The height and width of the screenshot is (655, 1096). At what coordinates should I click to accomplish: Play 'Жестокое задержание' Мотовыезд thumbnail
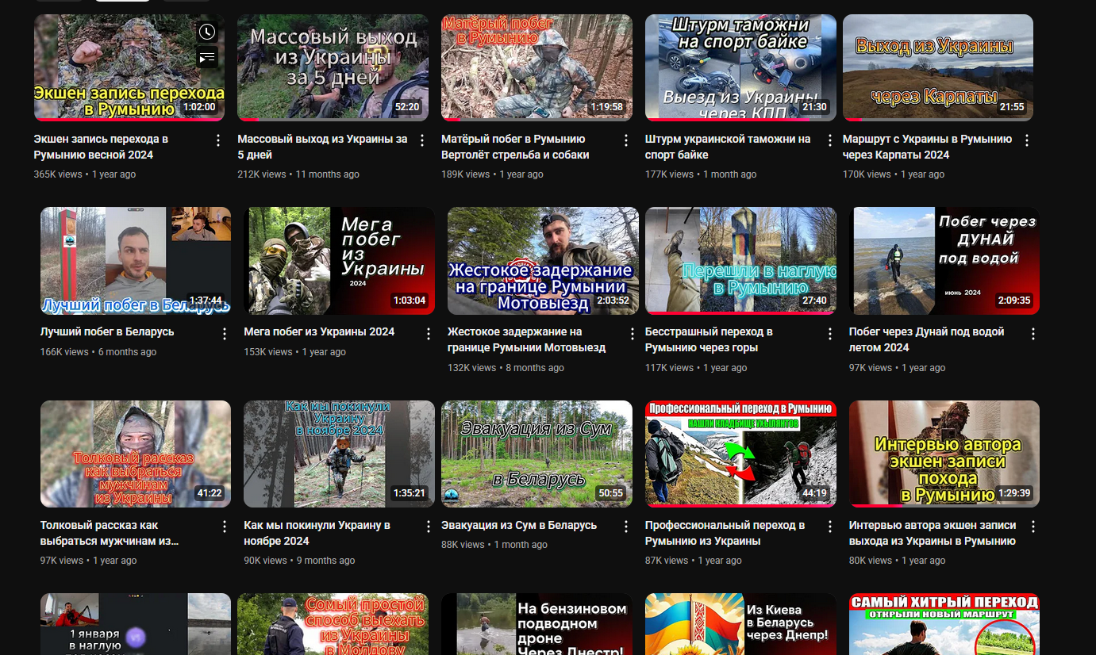(x=543, y=261)
